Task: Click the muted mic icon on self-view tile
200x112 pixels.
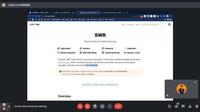Action: point(195,82)
